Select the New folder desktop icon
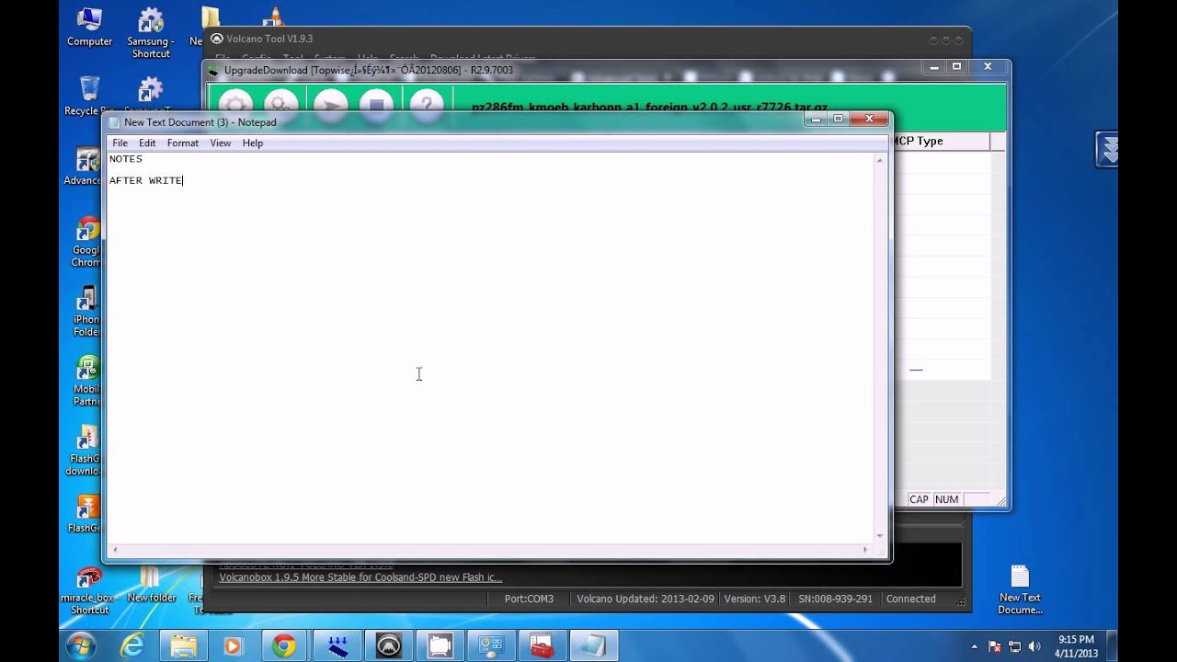Image resolution: width=1177 pixels, height=662 pixels. pos(151,584)
